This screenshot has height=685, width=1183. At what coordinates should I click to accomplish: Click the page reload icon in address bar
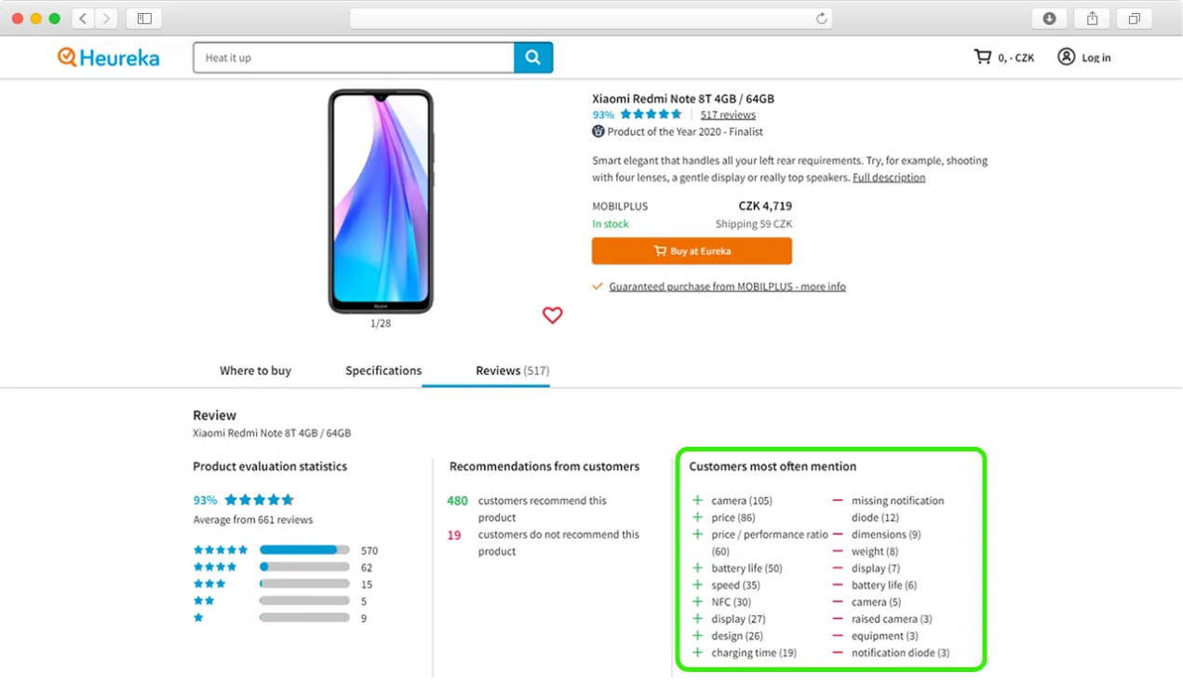point(821,18)
